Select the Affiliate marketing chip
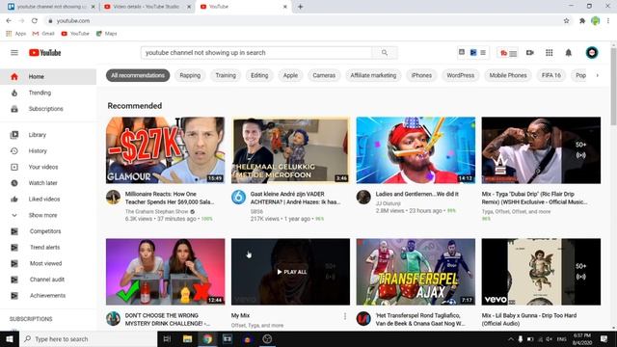This screenshot has width=617, height=347. click(x=373, y=75)
